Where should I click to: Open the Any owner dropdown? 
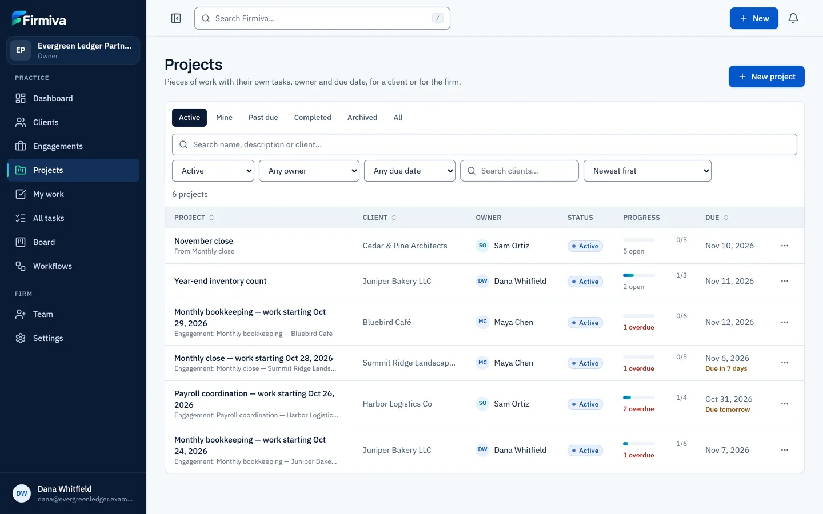click(309, 171)
